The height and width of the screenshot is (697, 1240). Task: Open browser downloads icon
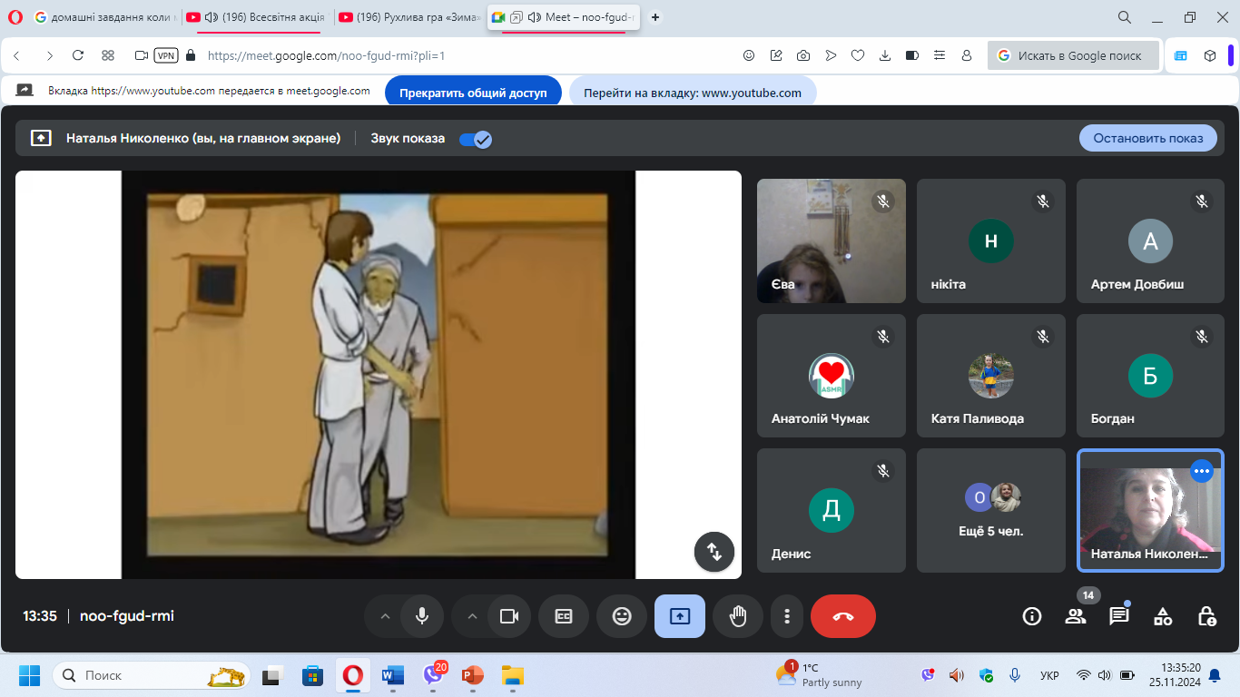pos(885,55)
